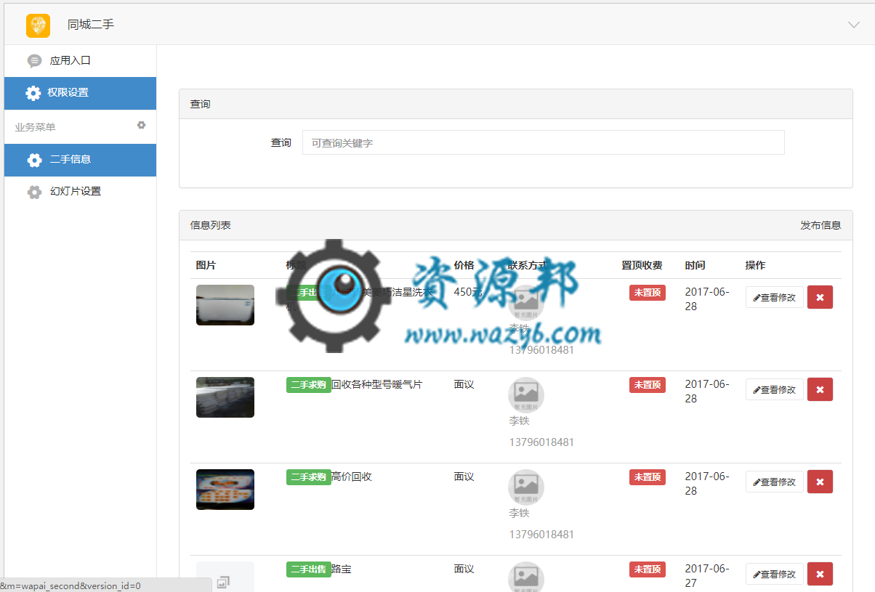Screen dimensions: 875x592
Task: Click 查看修改 for the 450元 row
Action: click(775, 297)
